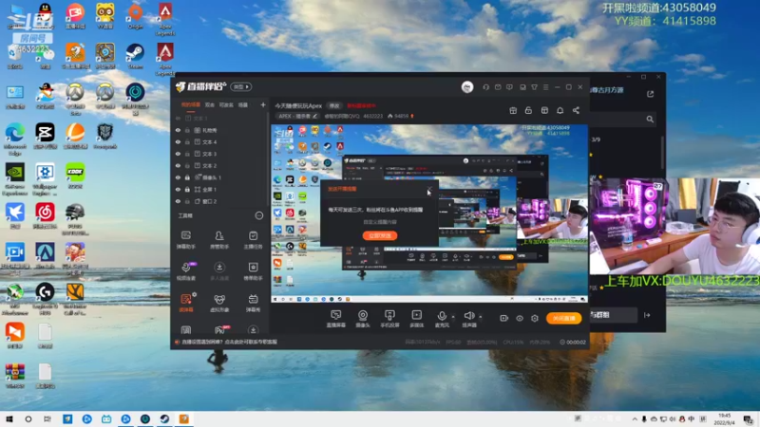This screenshot has height=427, width=760.
Task: Switch to the second scene tab
Action: tap(209, 105)
